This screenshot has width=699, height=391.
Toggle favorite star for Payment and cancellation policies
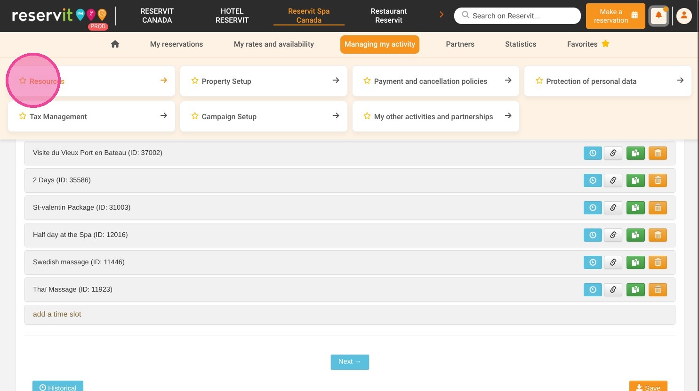[367, 81]
